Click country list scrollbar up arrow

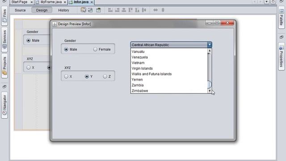click(210, 51)
